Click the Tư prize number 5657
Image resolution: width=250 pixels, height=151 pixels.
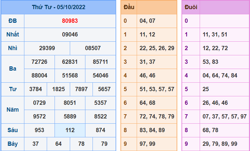[104, 89]
